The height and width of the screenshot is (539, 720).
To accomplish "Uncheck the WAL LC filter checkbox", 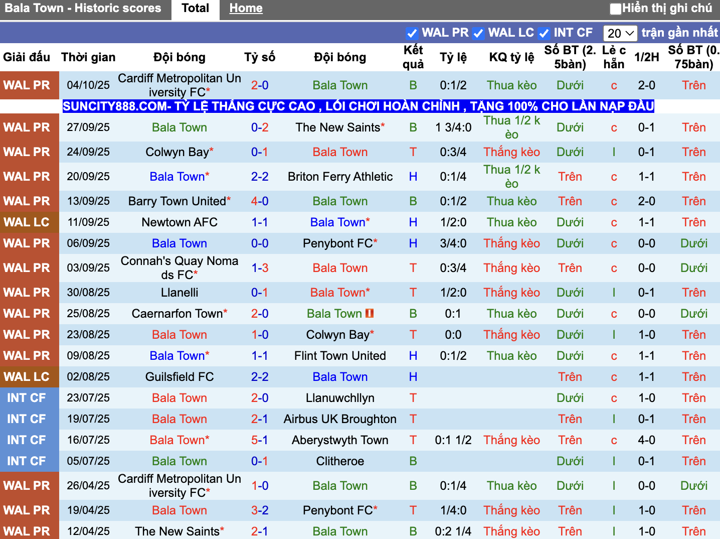I will pyautogui.click(x=478, y=33).
